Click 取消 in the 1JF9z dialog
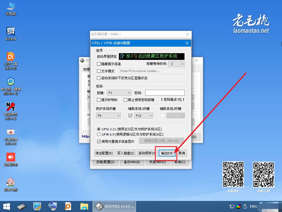This screenshot has height=212, width=282. pyautogui.click(x=182, y=153)
